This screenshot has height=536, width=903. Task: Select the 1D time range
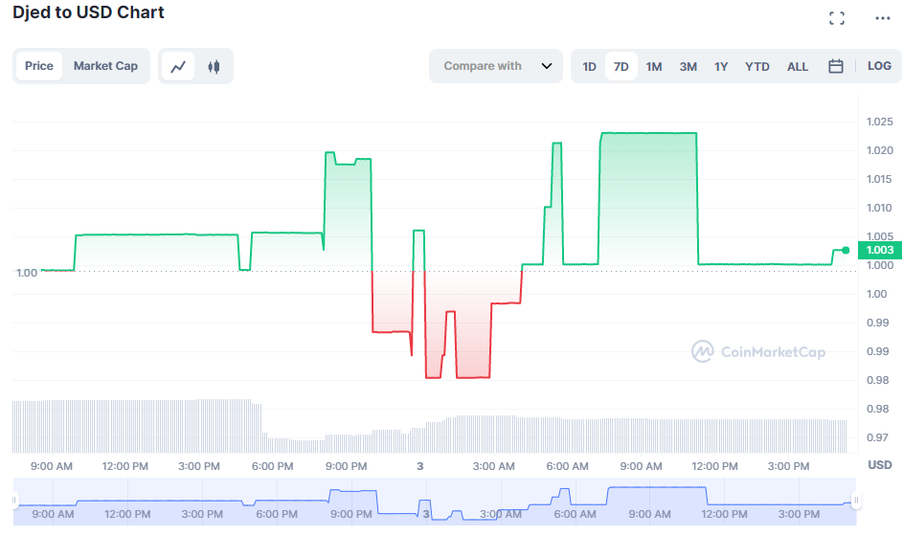pyautogui.click(x=589, y=67)
